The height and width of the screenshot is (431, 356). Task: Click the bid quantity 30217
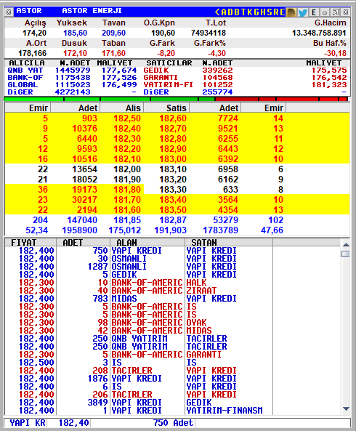tap(84, 200)
